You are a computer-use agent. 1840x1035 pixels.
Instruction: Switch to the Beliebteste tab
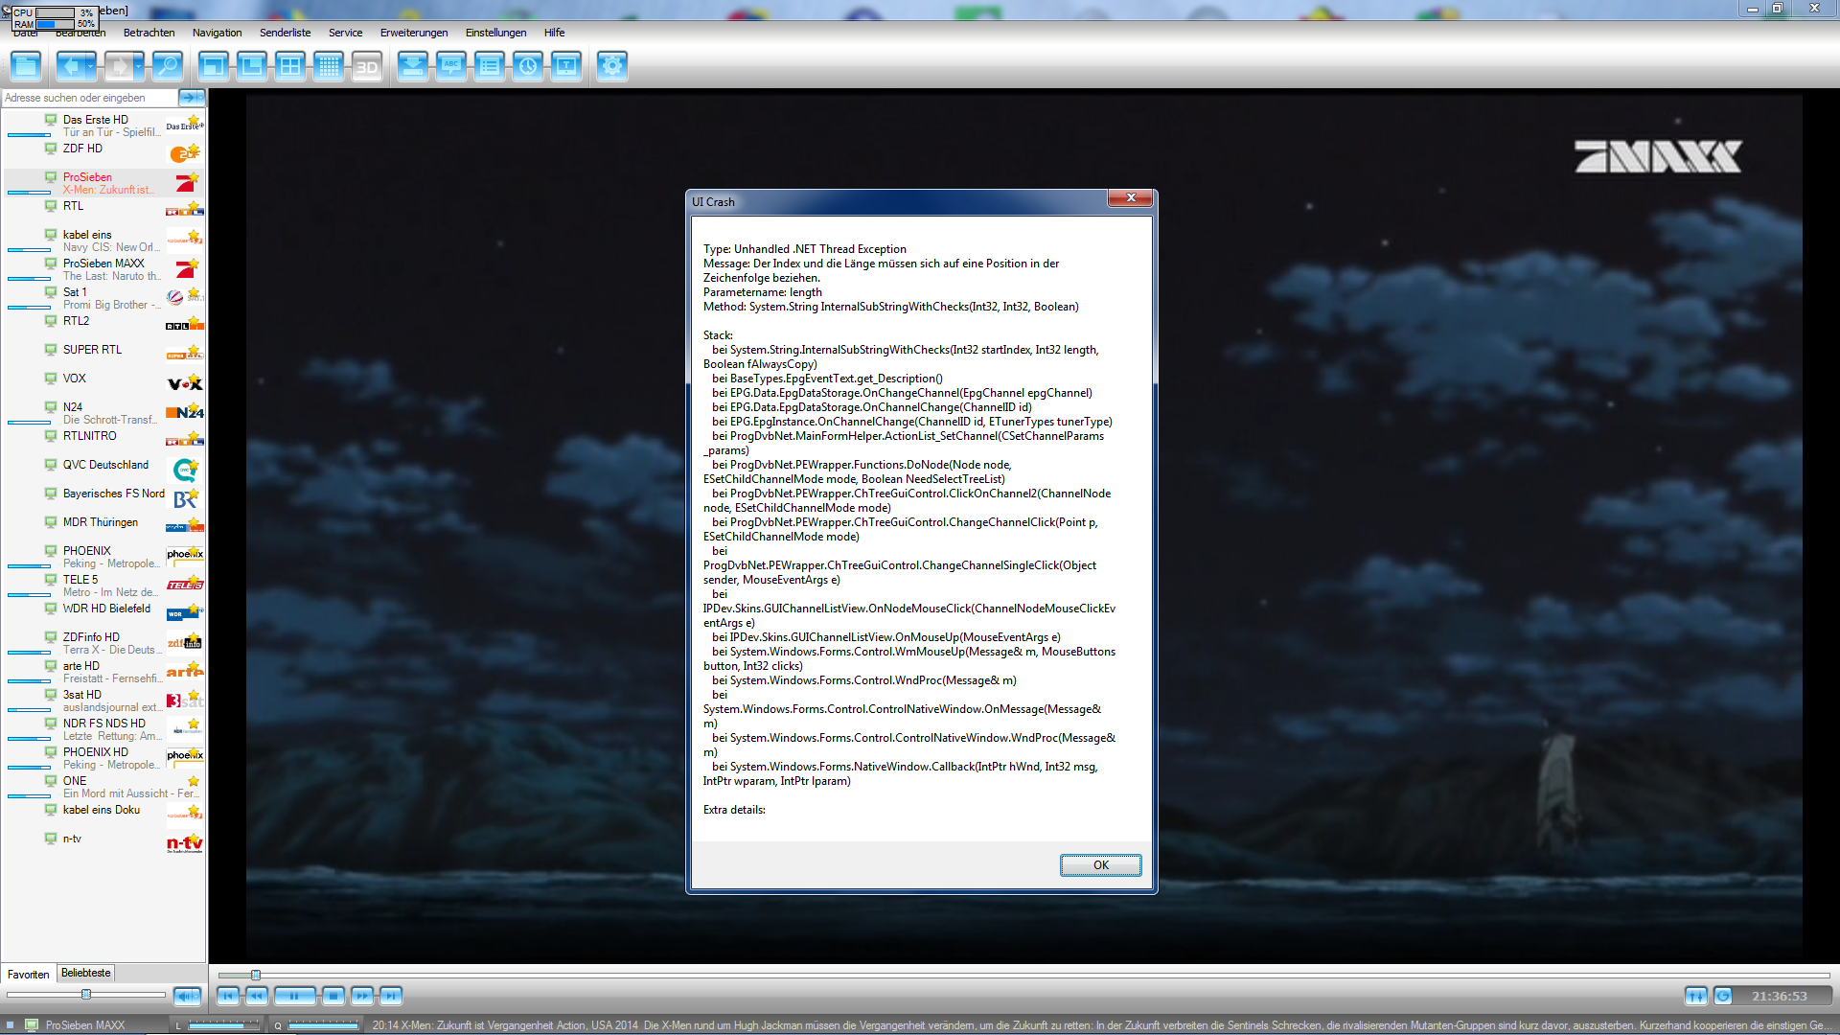[85, 973]
